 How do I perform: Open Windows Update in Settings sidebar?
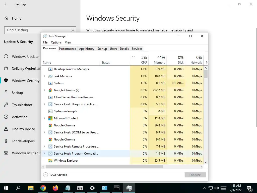pyautogui.click(x=21, y=57)
